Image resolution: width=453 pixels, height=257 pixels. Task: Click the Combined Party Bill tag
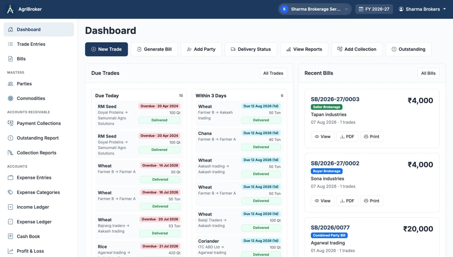coord(329,235)
